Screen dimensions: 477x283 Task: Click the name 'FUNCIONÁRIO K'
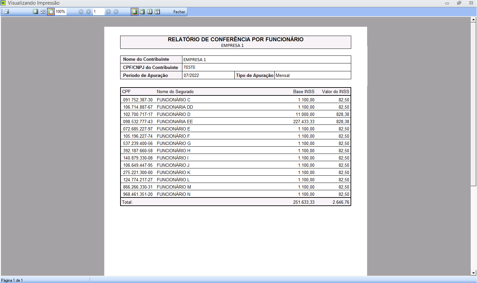point(173,172)
